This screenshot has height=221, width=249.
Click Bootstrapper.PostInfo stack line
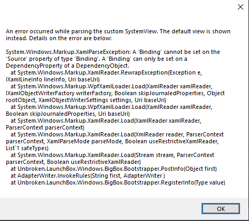tap(113, 169)
